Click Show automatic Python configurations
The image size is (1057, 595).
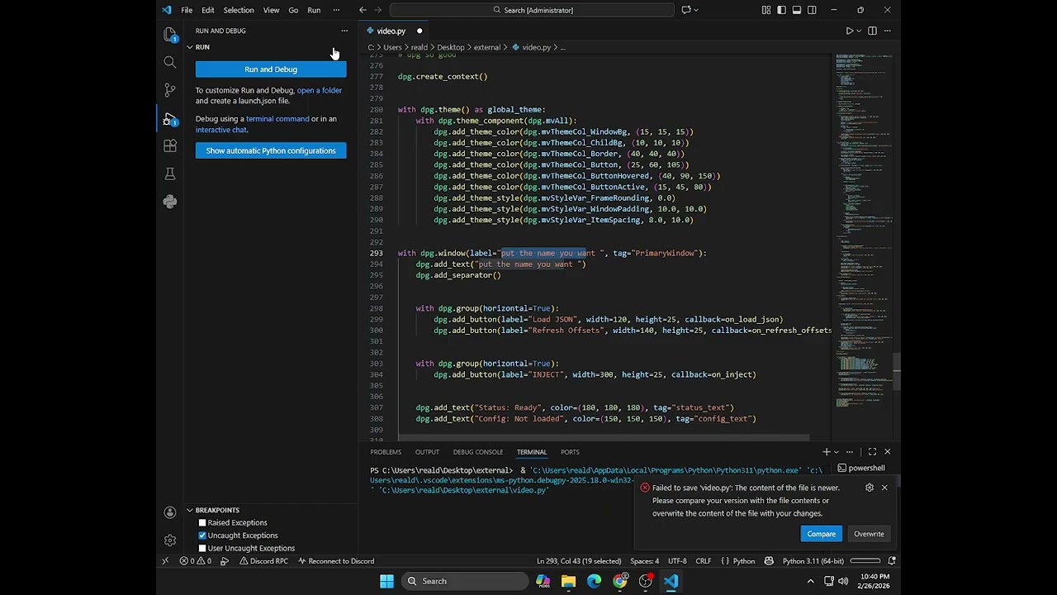click(x=271, y=150)
